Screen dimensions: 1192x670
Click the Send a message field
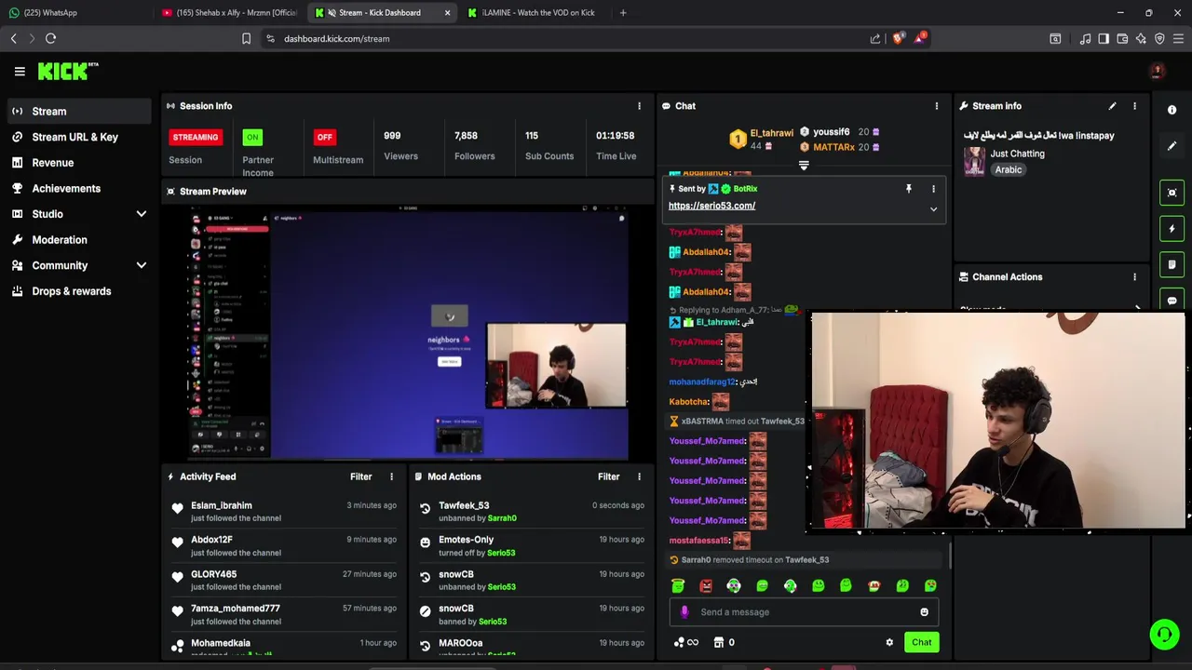click(805, 612)
